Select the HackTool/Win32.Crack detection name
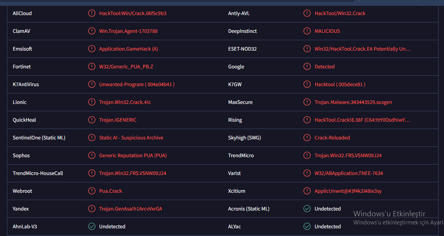444x236 pixels. click(x=340, y=14)
